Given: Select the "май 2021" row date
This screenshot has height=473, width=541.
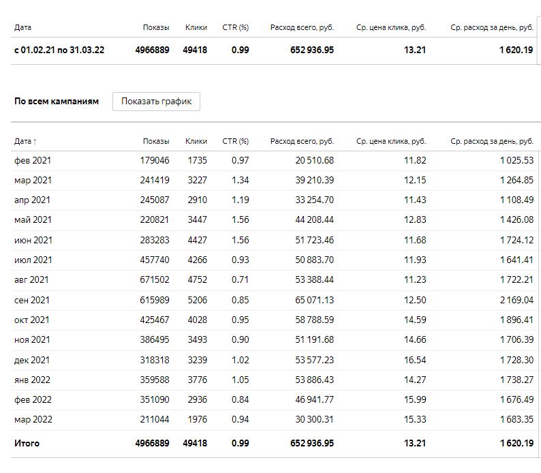Looking at the screenshot, I should (x=33, y=219).
